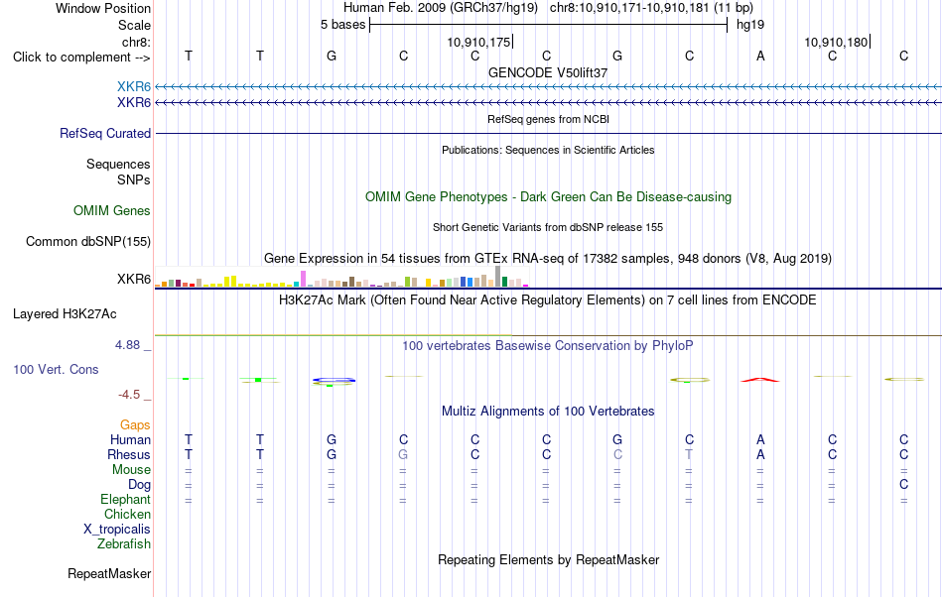Viewport: 943px width, 597px height.
Task: Select the Human alignment row label
Action: [130, 439]
